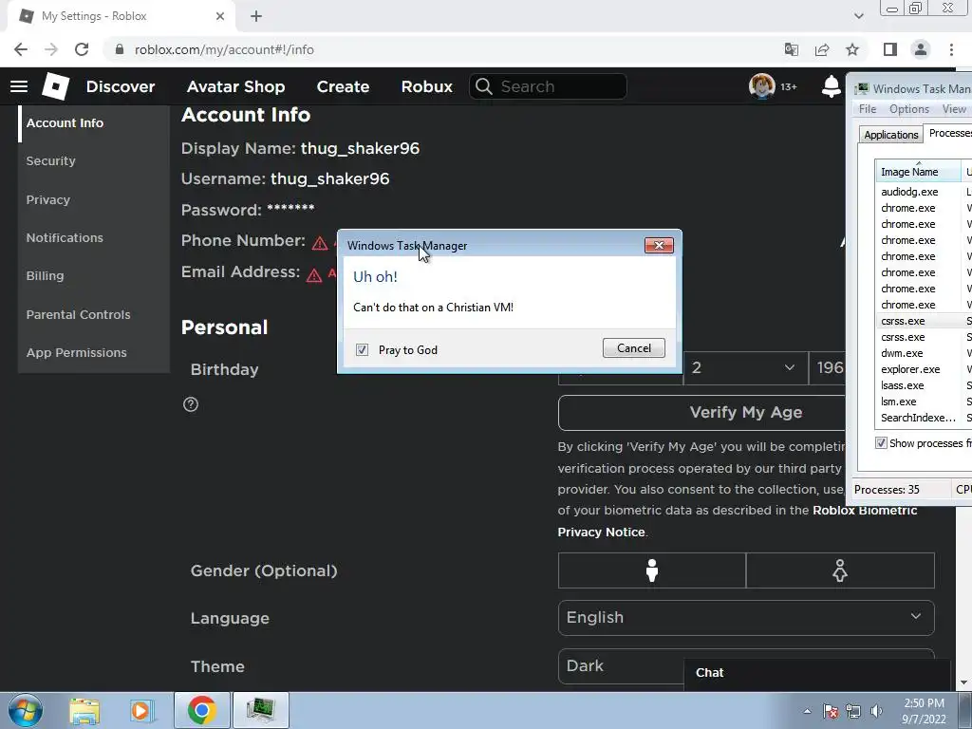Click the Roblox logo icon
Screen dimensions: 972x729
(55, 86)
